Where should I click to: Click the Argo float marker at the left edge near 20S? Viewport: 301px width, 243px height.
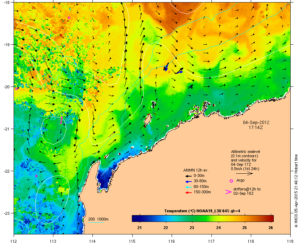[x=16, y=89]
